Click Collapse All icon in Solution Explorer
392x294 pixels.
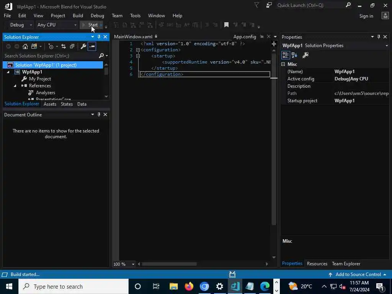pos(72,46)
